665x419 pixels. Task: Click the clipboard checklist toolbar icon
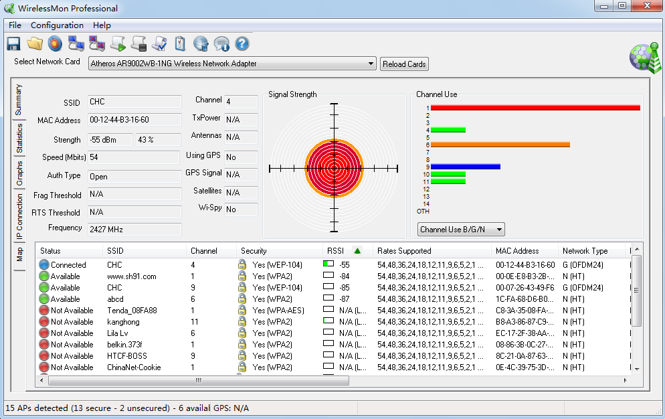pos(180,44)
